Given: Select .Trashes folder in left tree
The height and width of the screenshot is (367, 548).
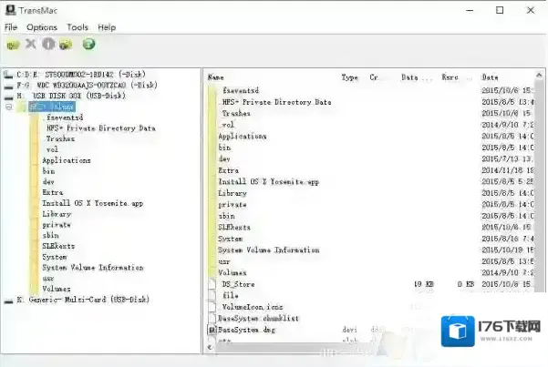Looking at the screenshot, I should pos(60,138).
